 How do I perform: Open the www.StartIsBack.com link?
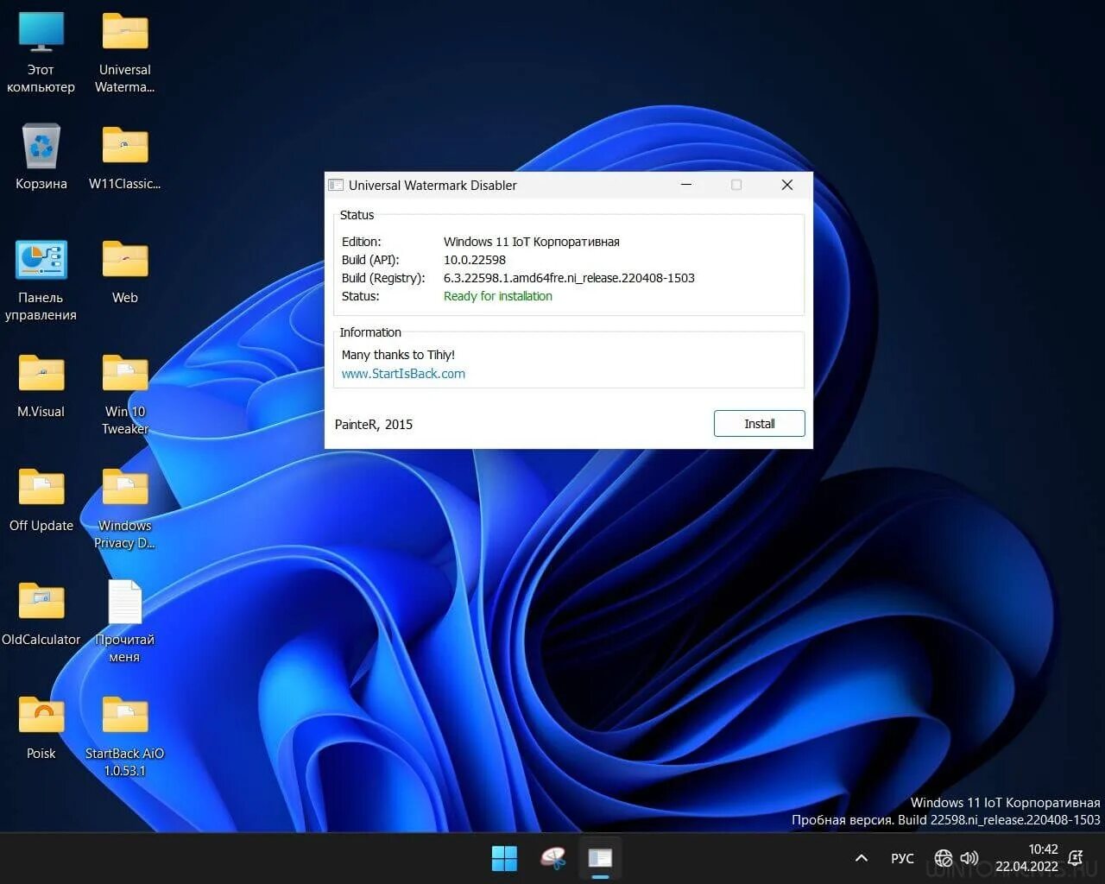[x=403, y=374]
